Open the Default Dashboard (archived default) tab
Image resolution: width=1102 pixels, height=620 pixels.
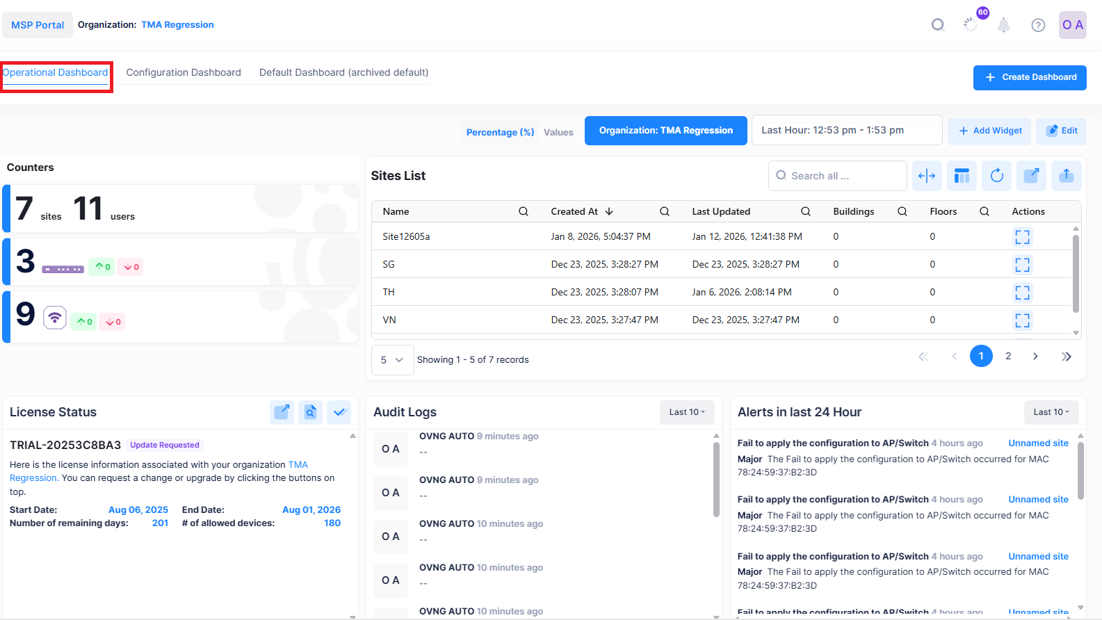coord(343,72)
